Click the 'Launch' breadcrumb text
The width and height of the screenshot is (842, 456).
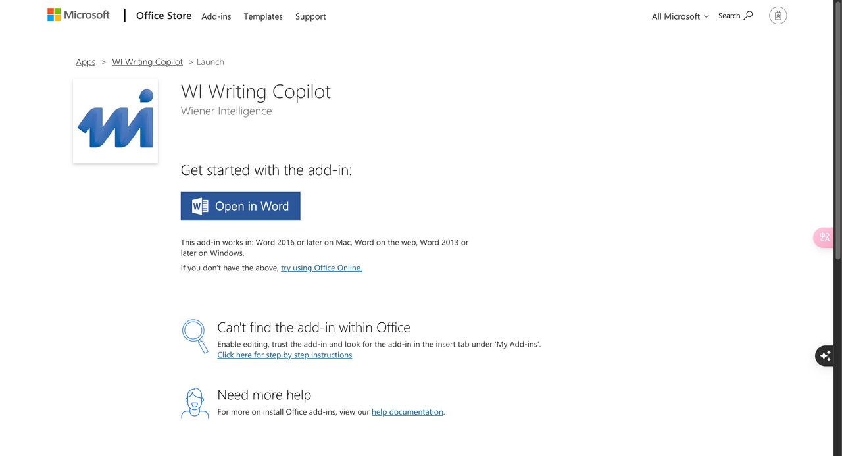tap(210, 62)
